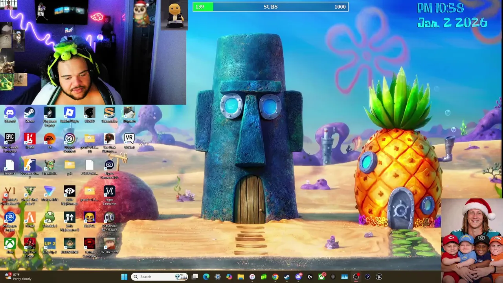
Task: Click the SUBS goal progress bar
Action: (270, 7)
